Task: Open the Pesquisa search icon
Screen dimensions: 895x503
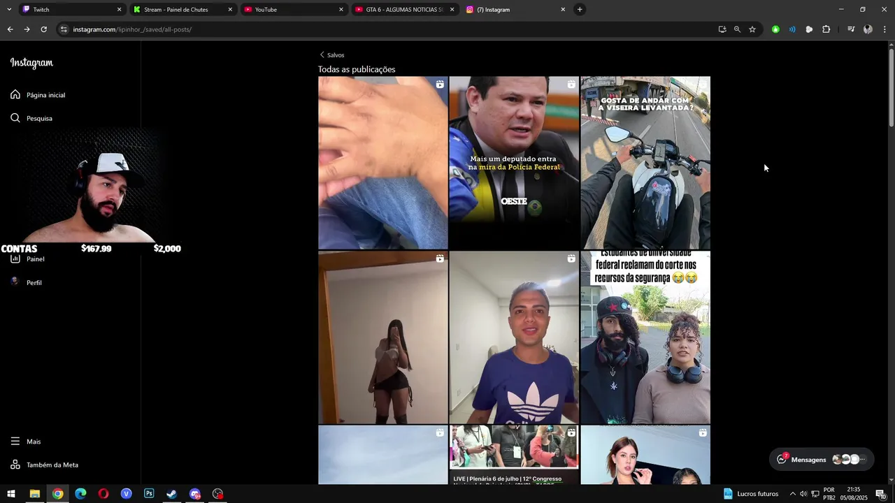Action: (x=15, y=118)
